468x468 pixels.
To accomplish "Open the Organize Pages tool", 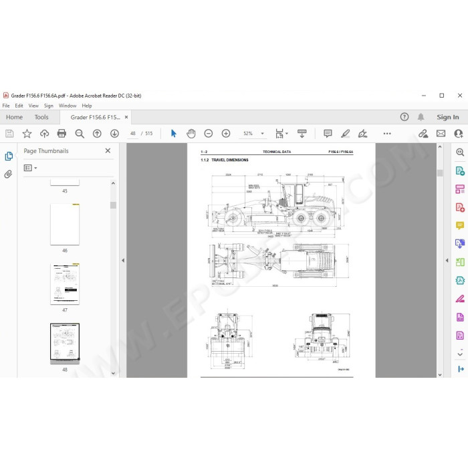I will (460, 189).
